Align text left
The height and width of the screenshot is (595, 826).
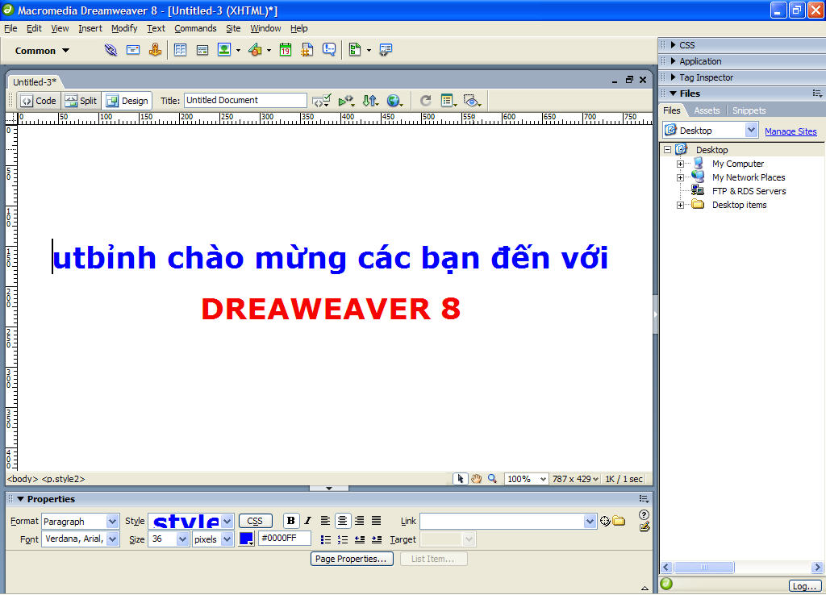[x=326, y=521]
